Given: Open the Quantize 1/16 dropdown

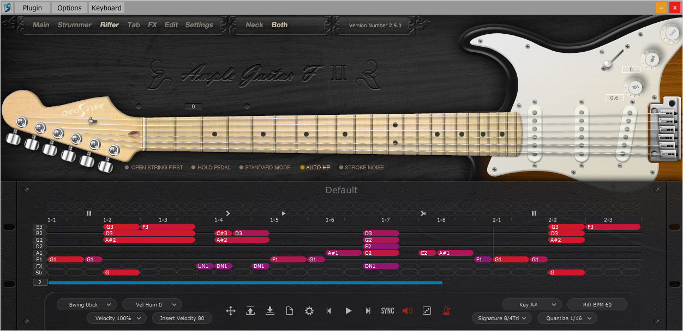Looking at the screenshot, I should [x=567, y=318].
